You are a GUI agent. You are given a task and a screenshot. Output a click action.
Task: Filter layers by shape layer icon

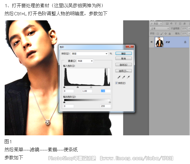point(180,24)
